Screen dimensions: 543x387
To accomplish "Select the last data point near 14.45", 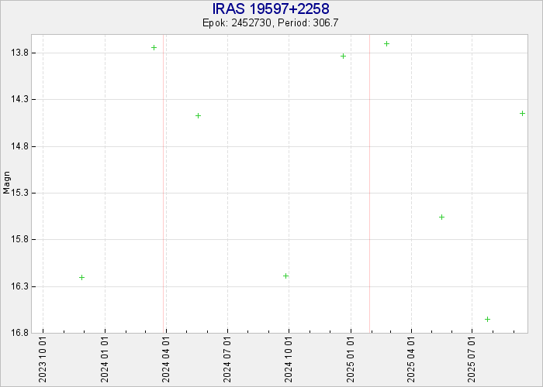I will [522, 113].
